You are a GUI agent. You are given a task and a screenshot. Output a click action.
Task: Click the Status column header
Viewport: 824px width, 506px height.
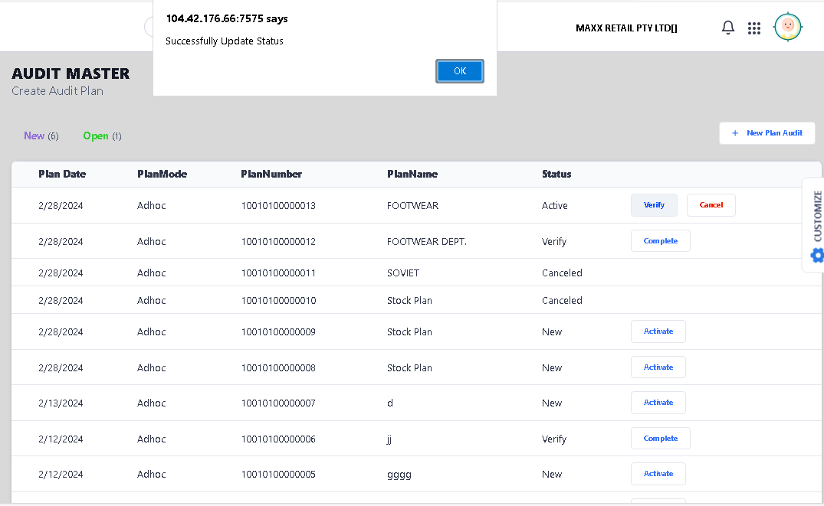click(x=556, y=174)
